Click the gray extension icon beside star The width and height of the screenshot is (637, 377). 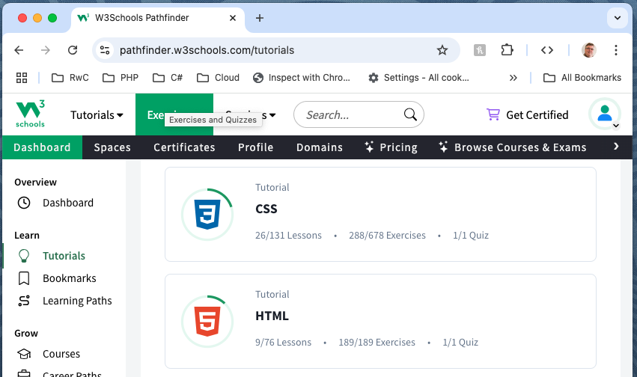pos(479,50)
